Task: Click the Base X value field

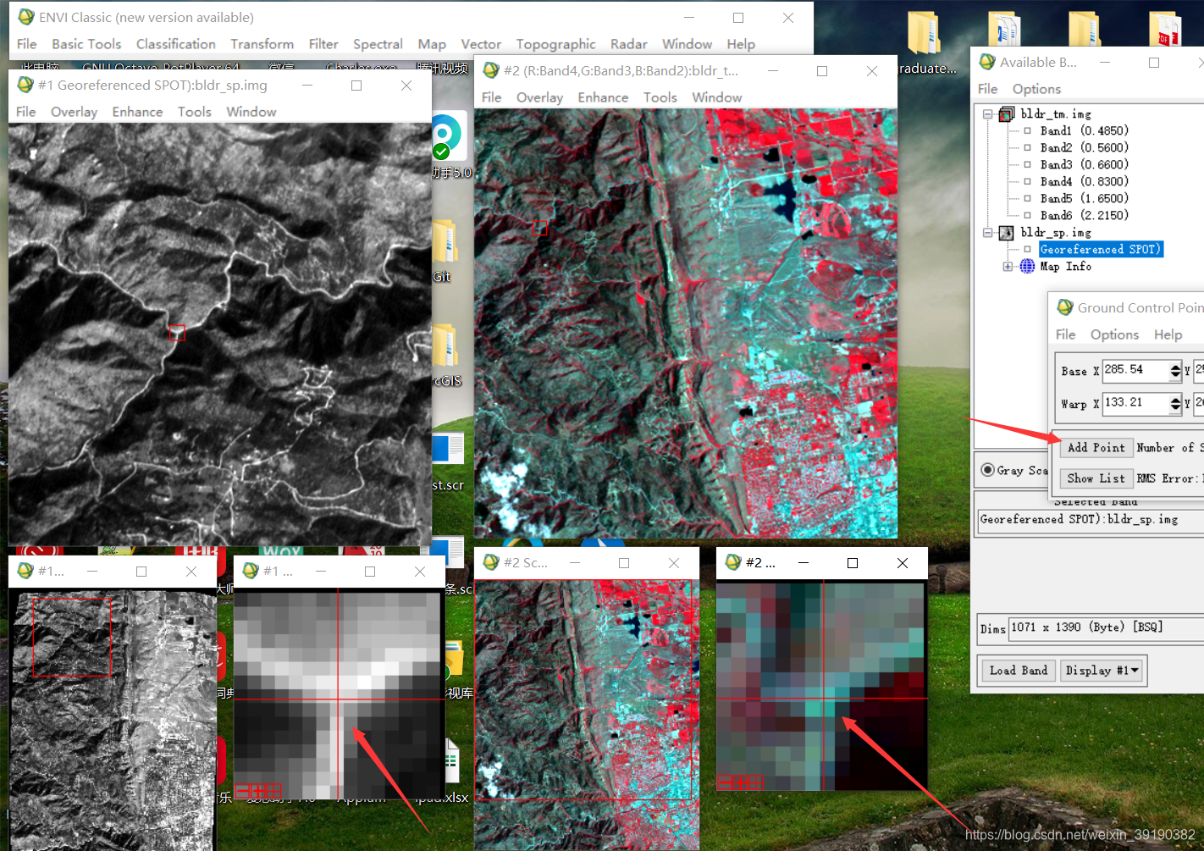Action: [x=1135, y=370]
